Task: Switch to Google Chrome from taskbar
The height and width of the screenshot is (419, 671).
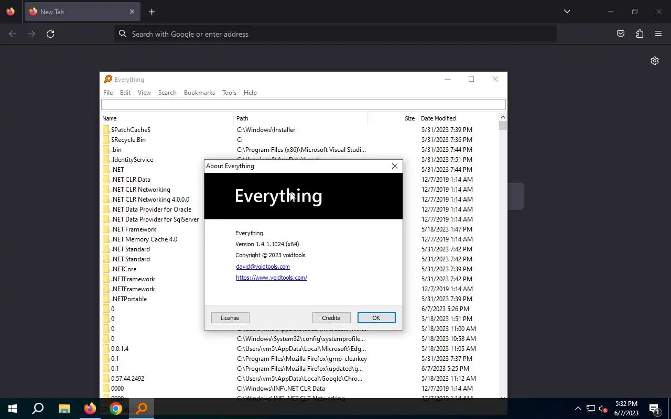Action: coord(116,409)
